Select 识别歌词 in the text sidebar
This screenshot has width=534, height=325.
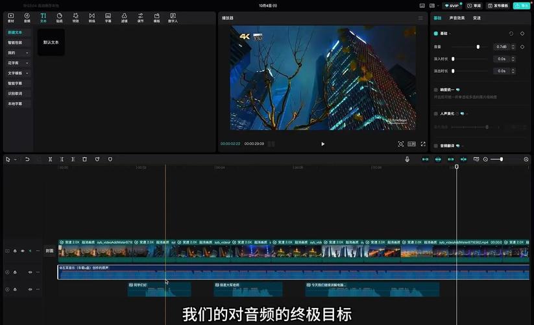(18, 94)
